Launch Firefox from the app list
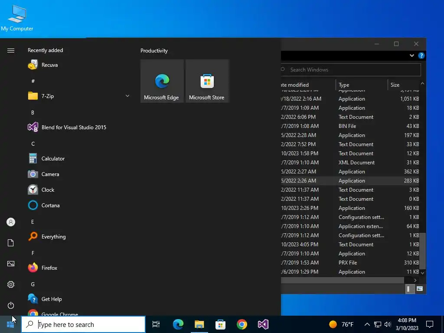The width and height of the screenshot is (444, 333). (79, 268)
